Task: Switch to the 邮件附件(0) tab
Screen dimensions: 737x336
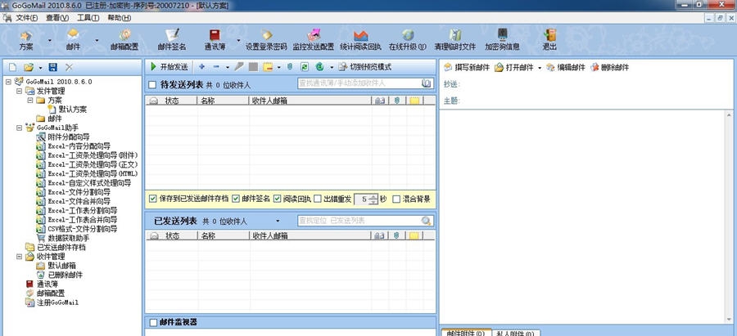Action: [x=466, y=334]
